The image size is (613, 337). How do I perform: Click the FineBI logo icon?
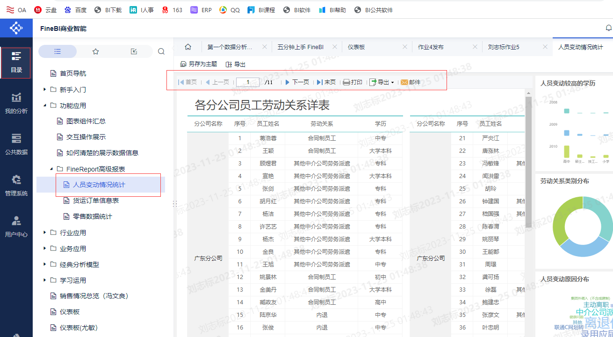pos(16,29)
